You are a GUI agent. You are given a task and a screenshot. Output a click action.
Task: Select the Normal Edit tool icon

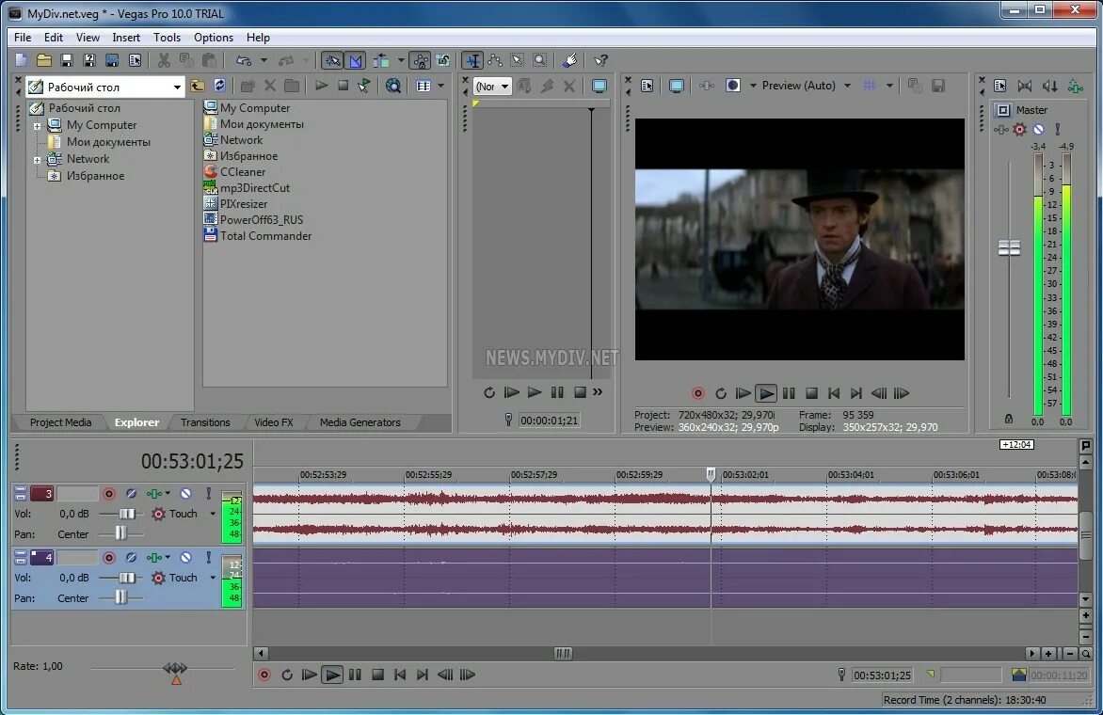coord(473,60)
